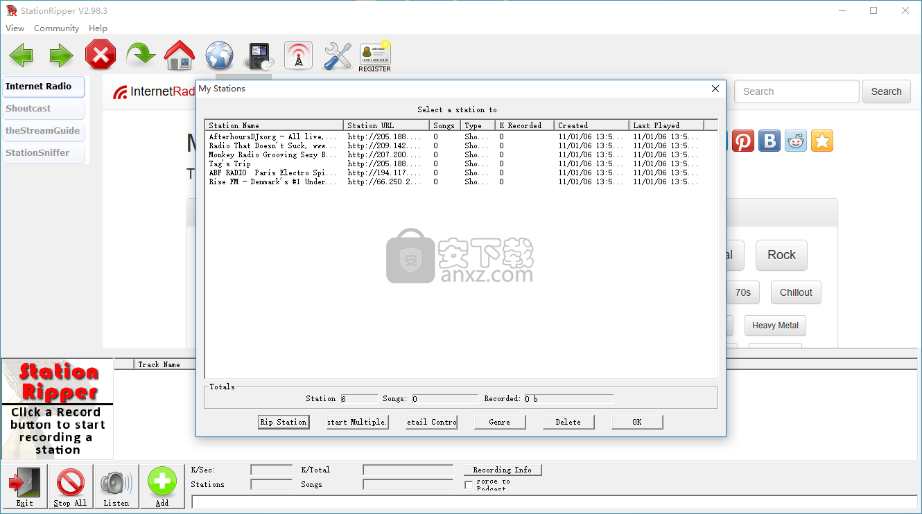Open the View menu

[x=15, y=28]
